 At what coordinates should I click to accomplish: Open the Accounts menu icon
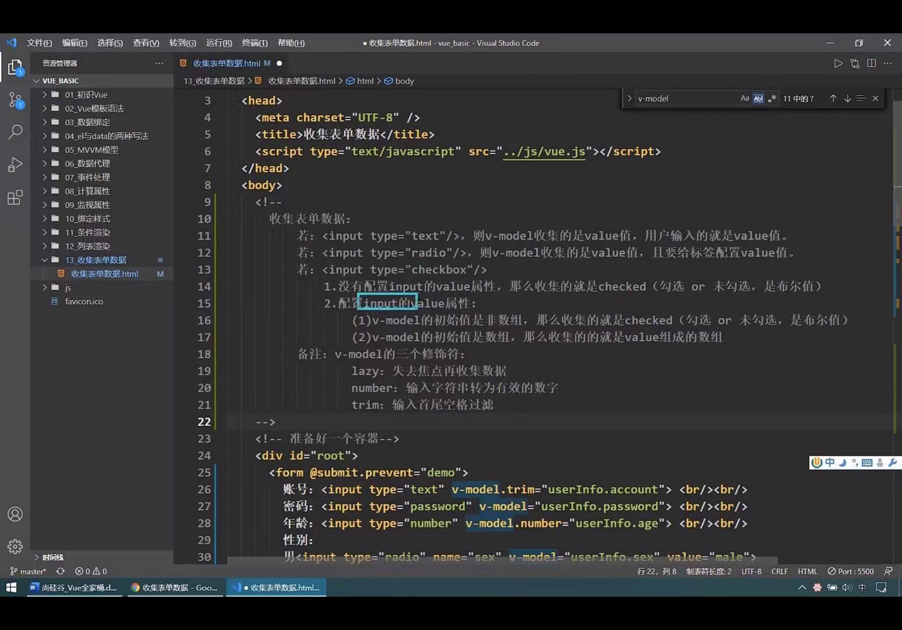click(15, 514)
